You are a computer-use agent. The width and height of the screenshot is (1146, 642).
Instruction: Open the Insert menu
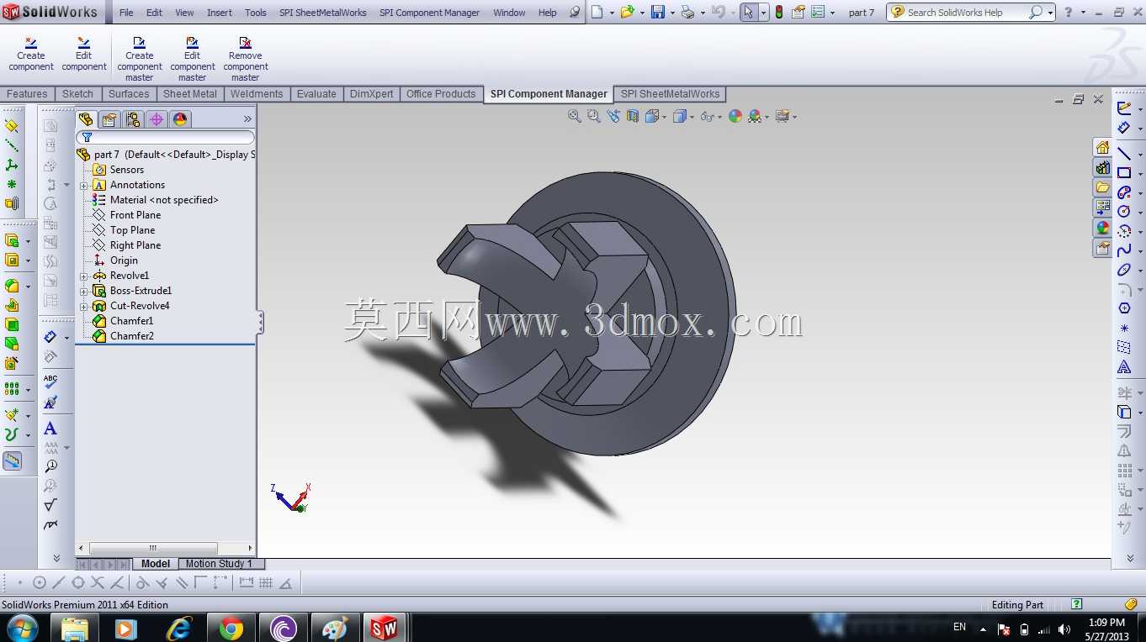pos(220,13)
